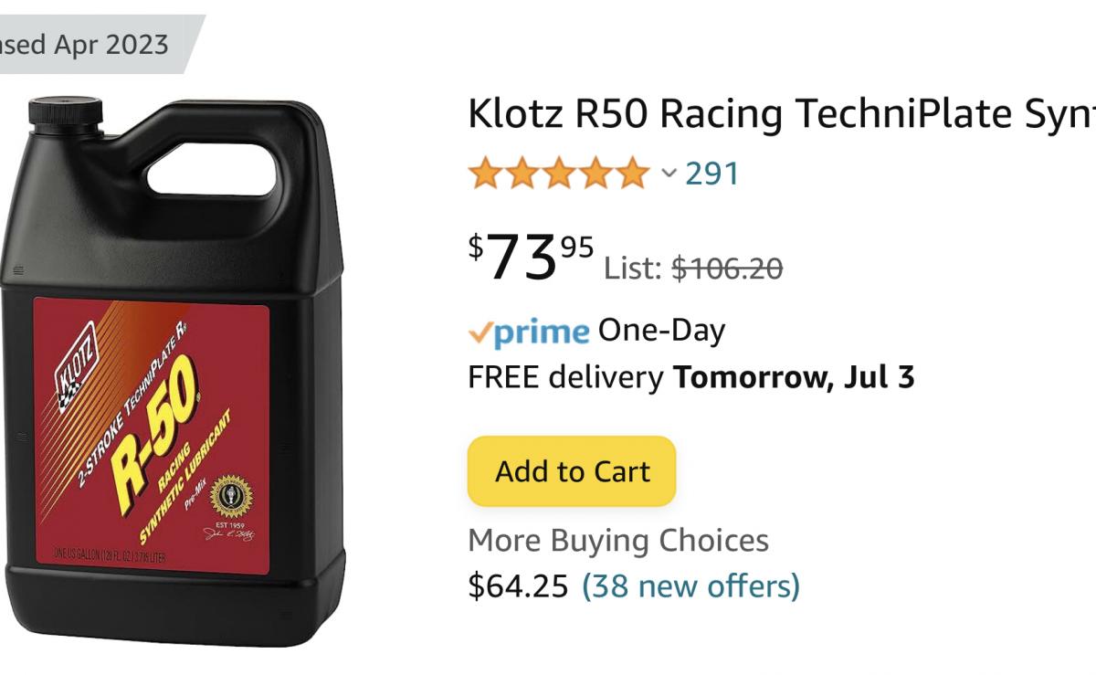Screen dimensions: 1096x675
Task: Click the gold seal emblem on the label
Action: pos(231,498)
